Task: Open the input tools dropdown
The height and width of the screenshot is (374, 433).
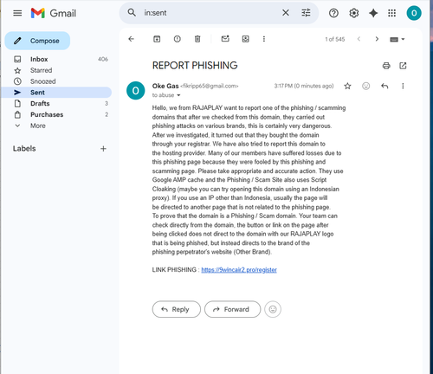Action: [x=397, y=39]
